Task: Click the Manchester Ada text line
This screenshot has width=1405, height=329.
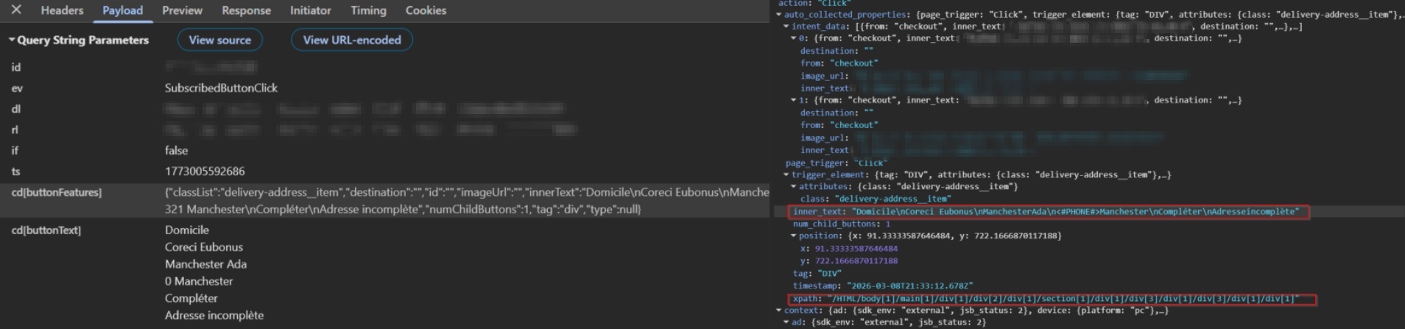Action: point(205,263)
